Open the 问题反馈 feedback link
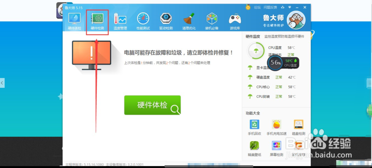372x168 pixels. click(x=270, y=7)
